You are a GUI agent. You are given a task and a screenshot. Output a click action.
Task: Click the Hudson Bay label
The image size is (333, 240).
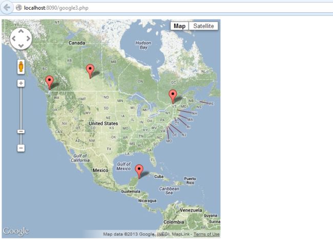(x=143, y=45)
